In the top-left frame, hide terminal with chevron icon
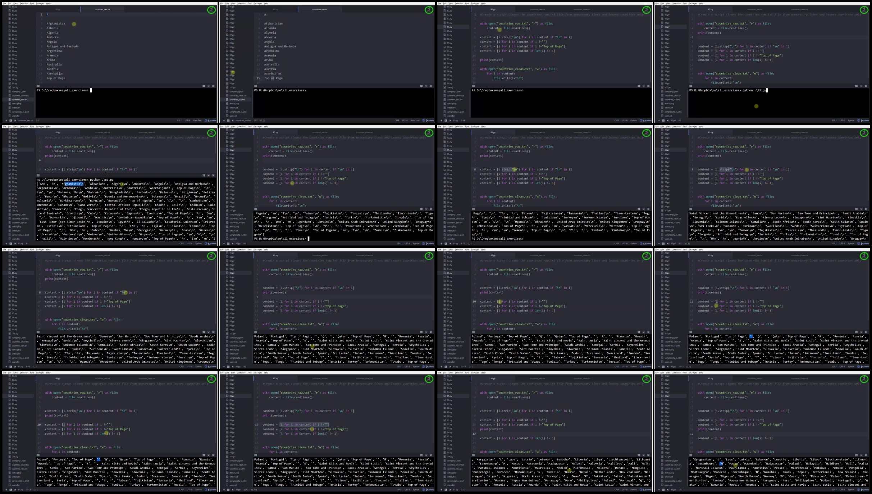Viewport: 872px width, 494px height. pyautogui.click(x=209, y=86)
